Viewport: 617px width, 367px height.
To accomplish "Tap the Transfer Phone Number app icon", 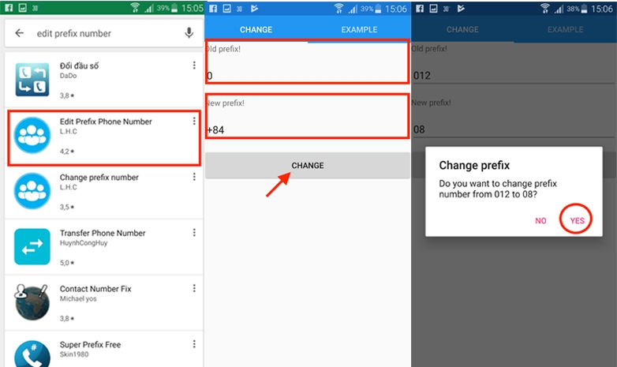I will [33, 246].
